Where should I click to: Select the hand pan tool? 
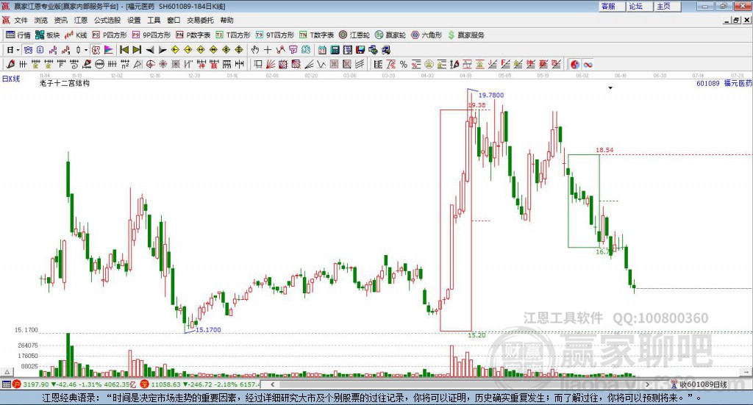point(255,50)
